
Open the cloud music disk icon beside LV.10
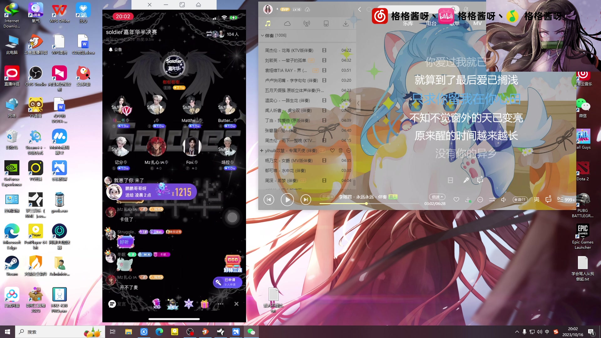pos(307,9)
